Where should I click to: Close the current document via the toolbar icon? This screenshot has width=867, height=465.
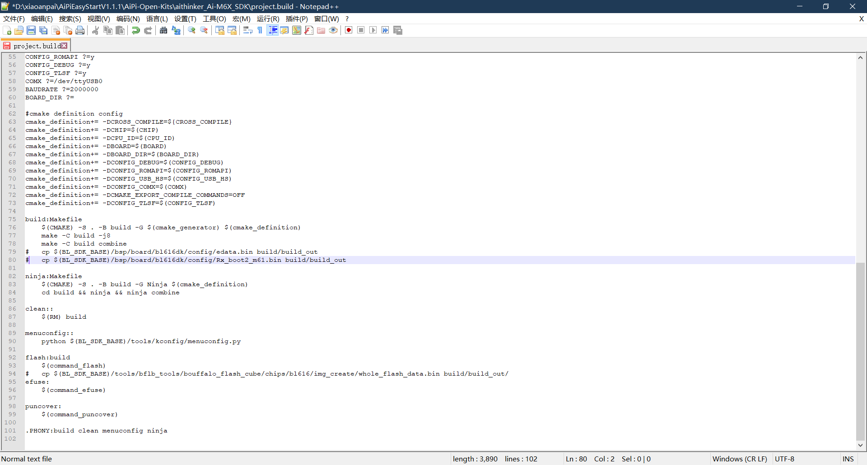coord(56,30)
